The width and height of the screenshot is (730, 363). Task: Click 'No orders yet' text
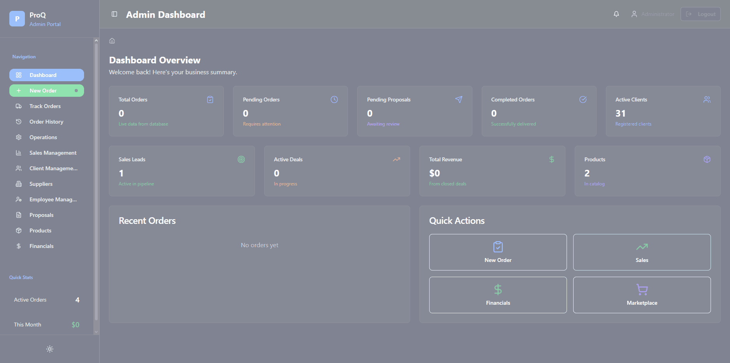tap(260, 245)
